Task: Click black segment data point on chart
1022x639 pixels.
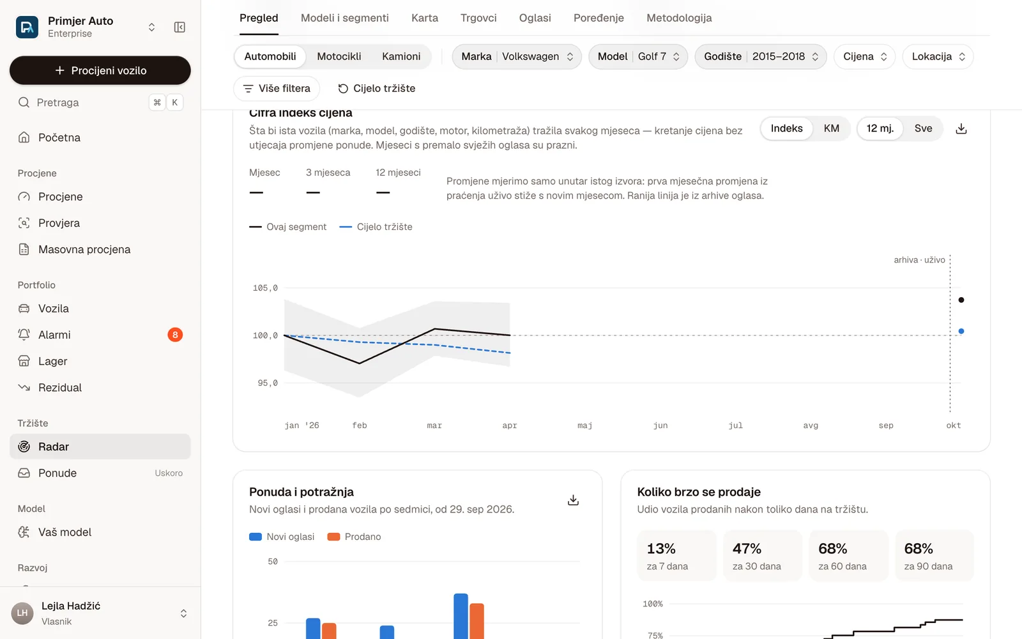Action: 961,300
